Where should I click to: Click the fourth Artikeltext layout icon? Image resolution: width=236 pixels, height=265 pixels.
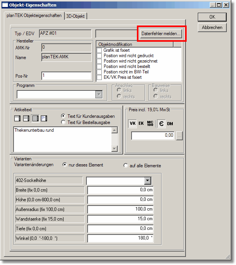coord(44,119)
